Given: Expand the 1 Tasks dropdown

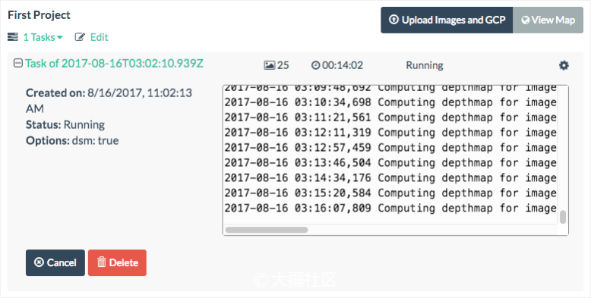Looking at the screenshot, I should [43, 37].
